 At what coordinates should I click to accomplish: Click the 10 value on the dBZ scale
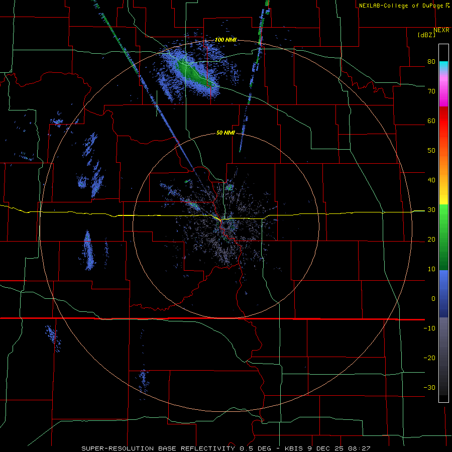(431, 269)
